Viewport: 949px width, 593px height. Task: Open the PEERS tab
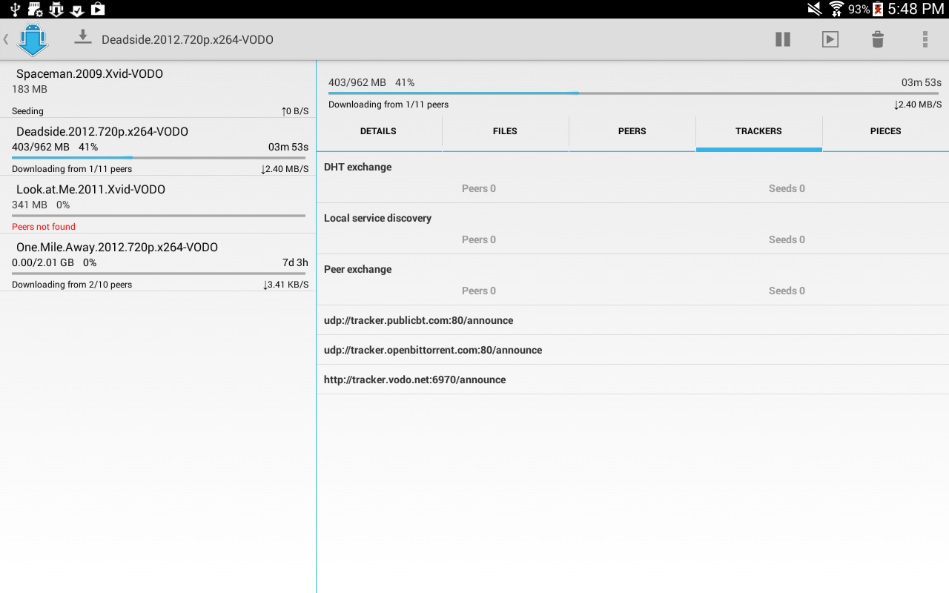click(x=632, y=131)
